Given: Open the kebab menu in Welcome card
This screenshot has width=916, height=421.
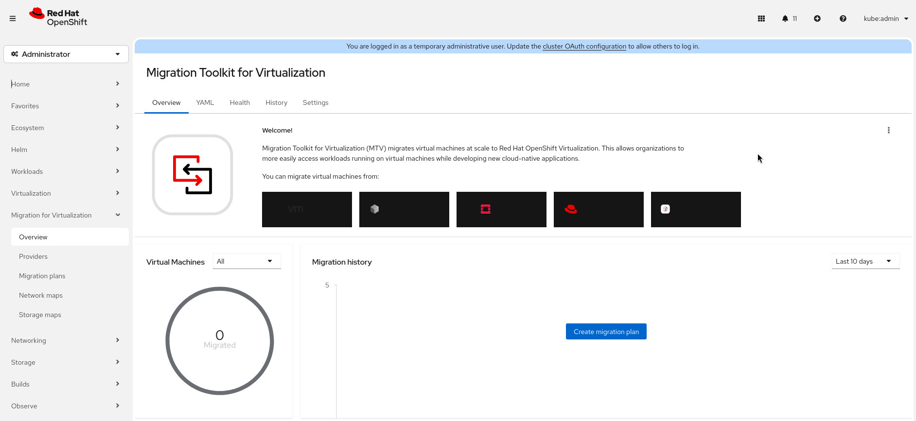Looking at the screenshot, I should (x=889, y=130).
